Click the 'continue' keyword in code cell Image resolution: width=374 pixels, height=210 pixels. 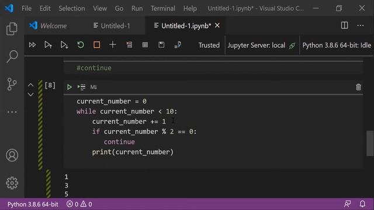pyautogui.click(x=119, y=142)
